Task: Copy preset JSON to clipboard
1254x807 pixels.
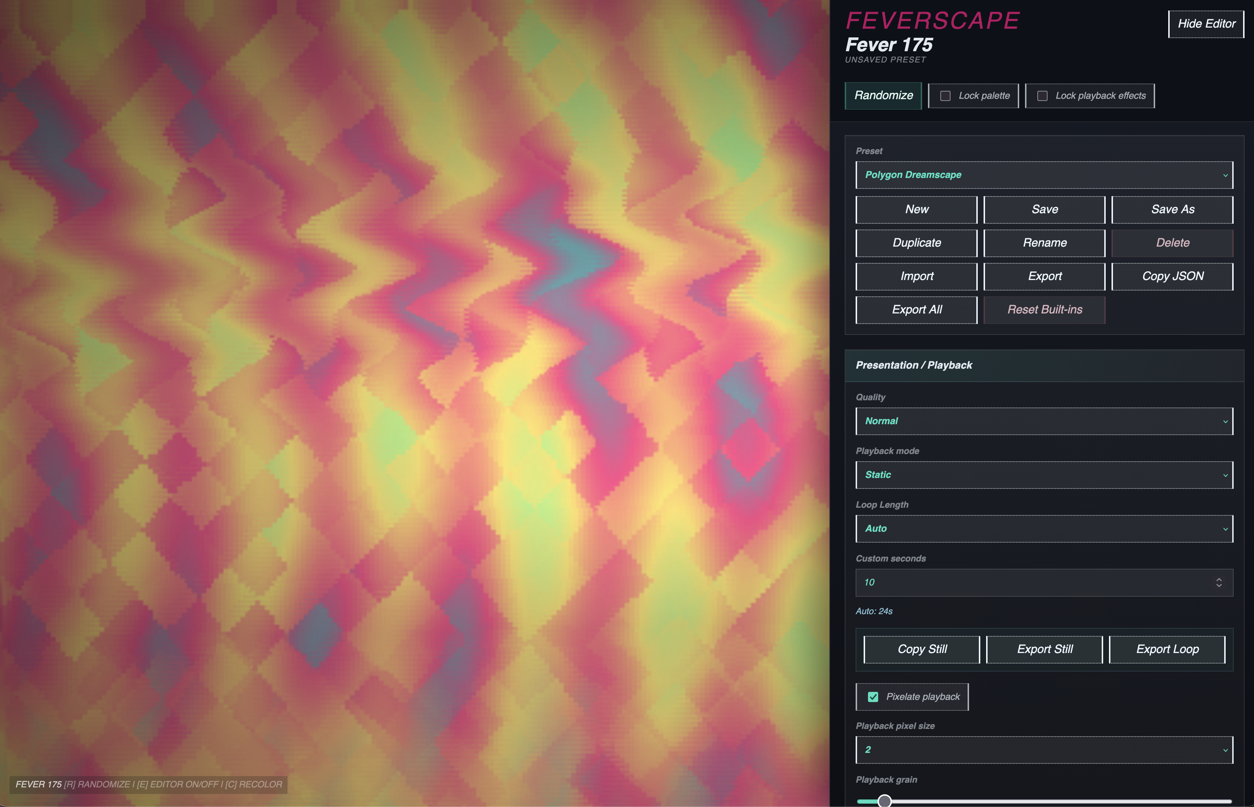Action: pos(1172,277)
